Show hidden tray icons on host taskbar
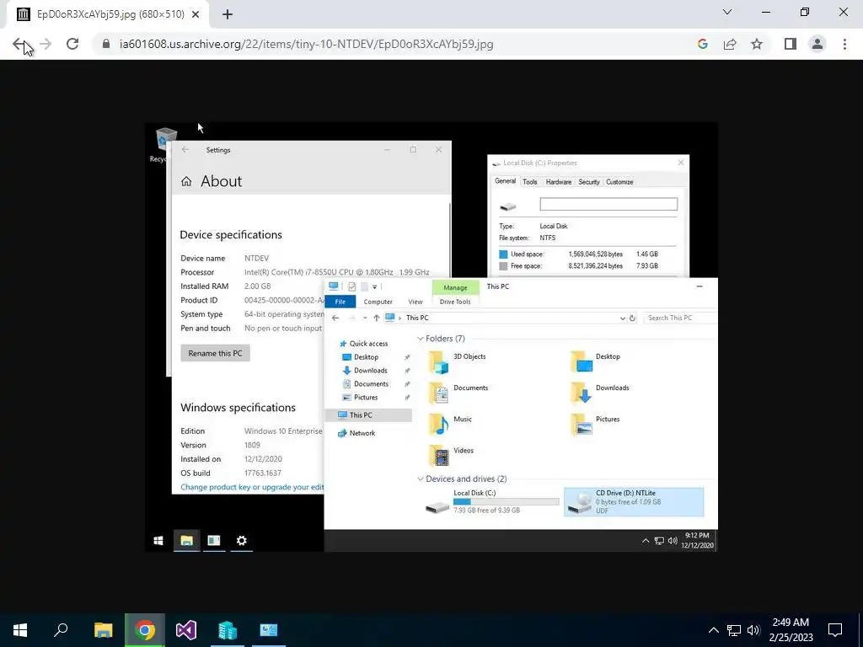This screenshot has height=647, width=863. click(713, 630)
